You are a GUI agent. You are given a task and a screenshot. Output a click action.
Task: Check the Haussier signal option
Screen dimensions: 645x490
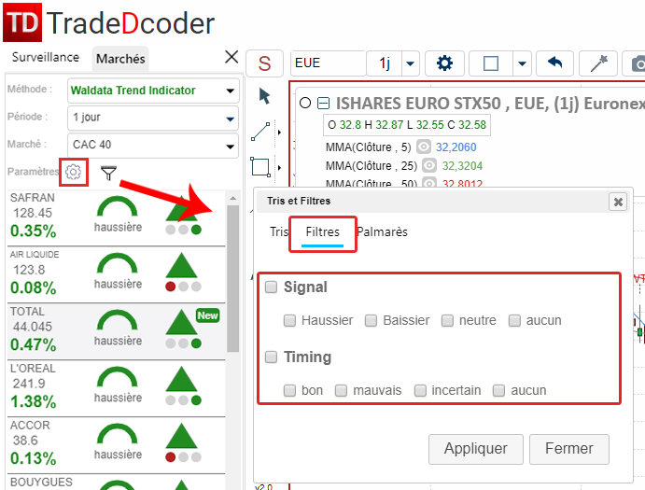coord(289,320)
